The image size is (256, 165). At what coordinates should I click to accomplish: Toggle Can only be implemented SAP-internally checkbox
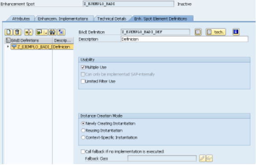click(83, 74)
